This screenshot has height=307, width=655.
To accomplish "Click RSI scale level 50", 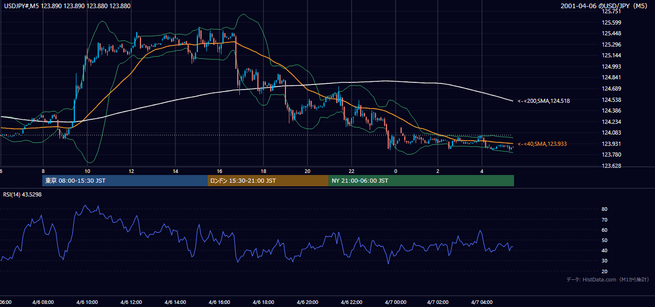I will (605, 240).
